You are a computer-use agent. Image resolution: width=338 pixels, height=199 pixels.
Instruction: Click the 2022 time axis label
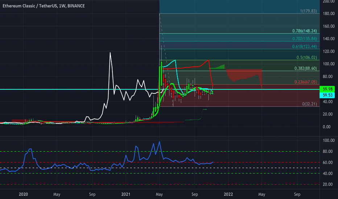click(x=228, y=194)
